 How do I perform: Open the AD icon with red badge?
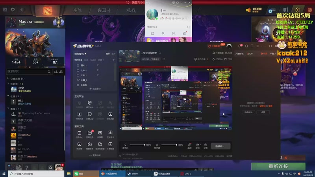(90, 134)
